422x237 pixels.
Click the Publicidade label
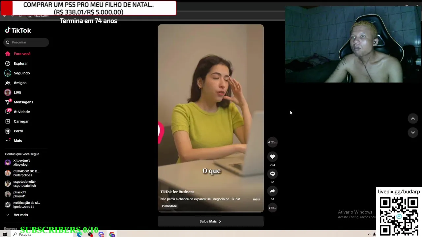[169, 206]
